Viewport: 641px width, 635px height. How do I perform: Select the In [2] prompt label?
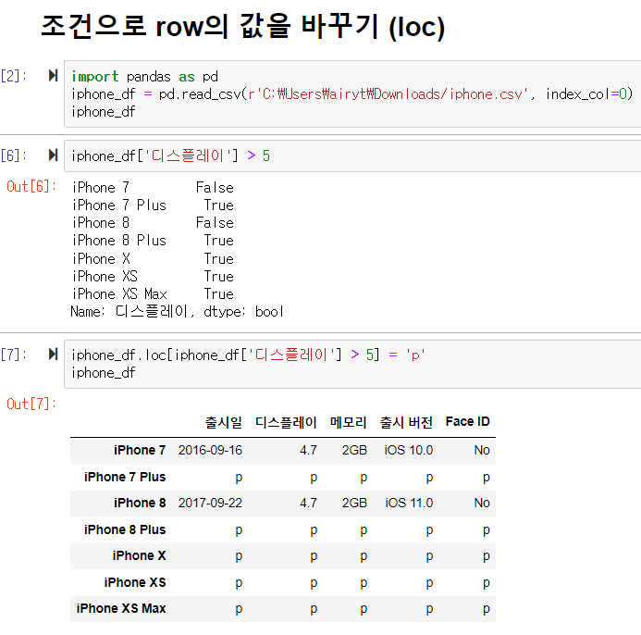pyautogui.click(x=14, y=76)
